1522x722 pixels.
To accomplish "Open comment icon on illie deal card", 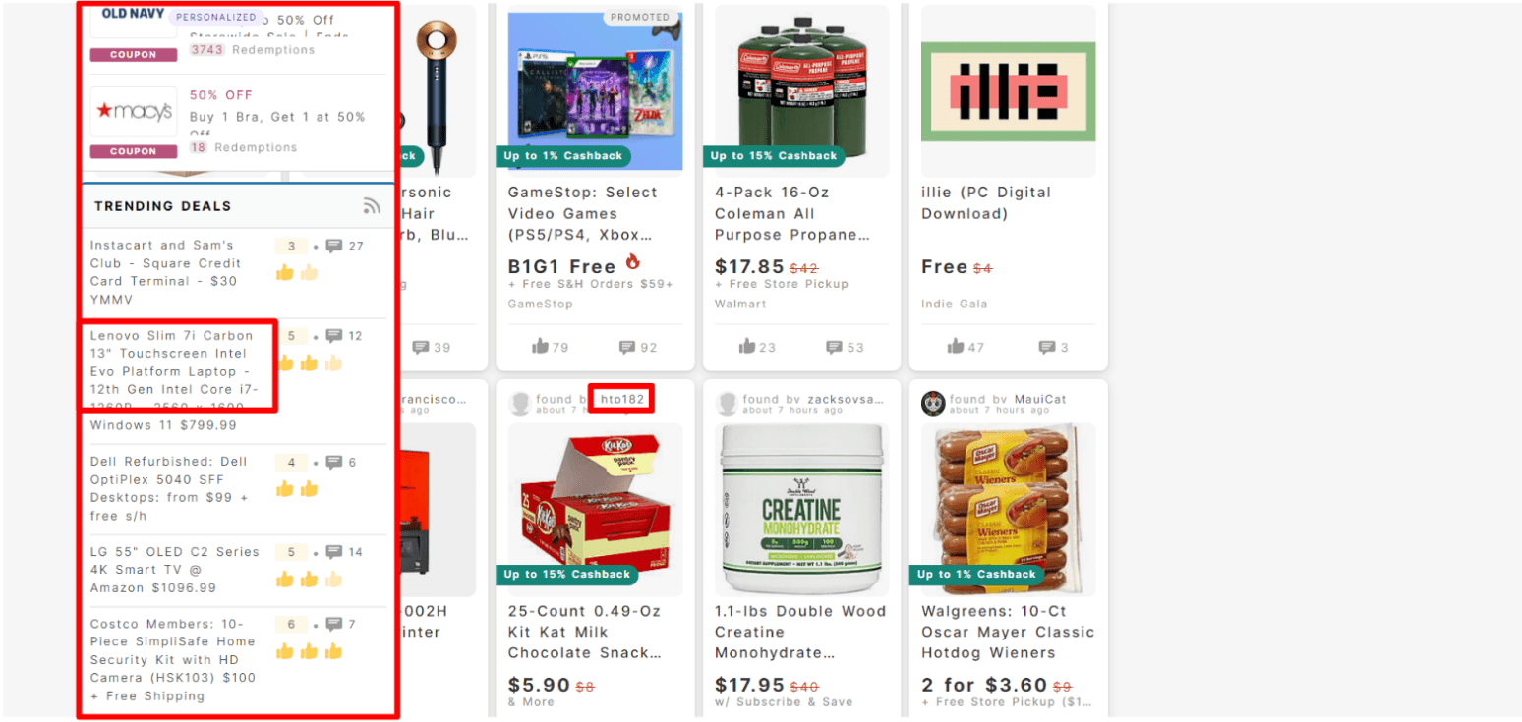I will click(x=1047, y=347).
